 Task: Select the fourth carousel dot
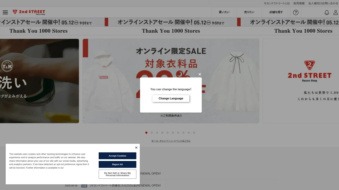[162, 133]
